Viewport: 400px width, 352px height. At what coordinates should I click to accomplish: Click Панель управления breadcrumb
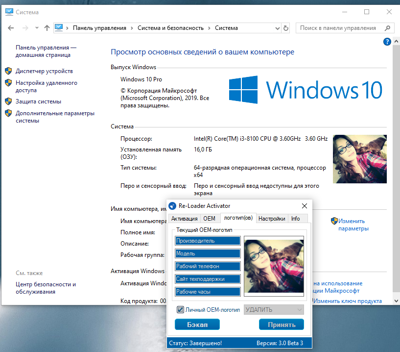pyautogui.click(x=99, y=28)
